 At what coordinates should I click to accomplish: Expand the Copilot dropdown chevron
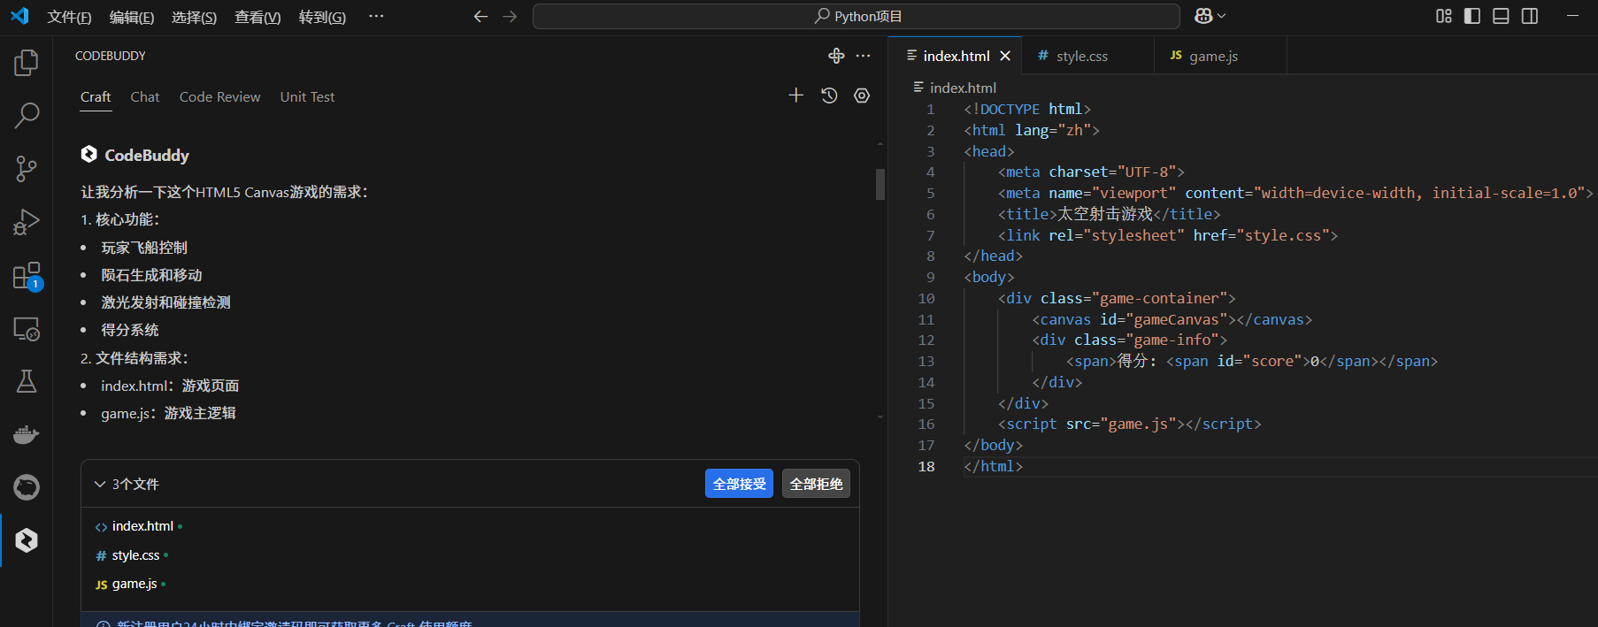click(x=1222, y=16)
